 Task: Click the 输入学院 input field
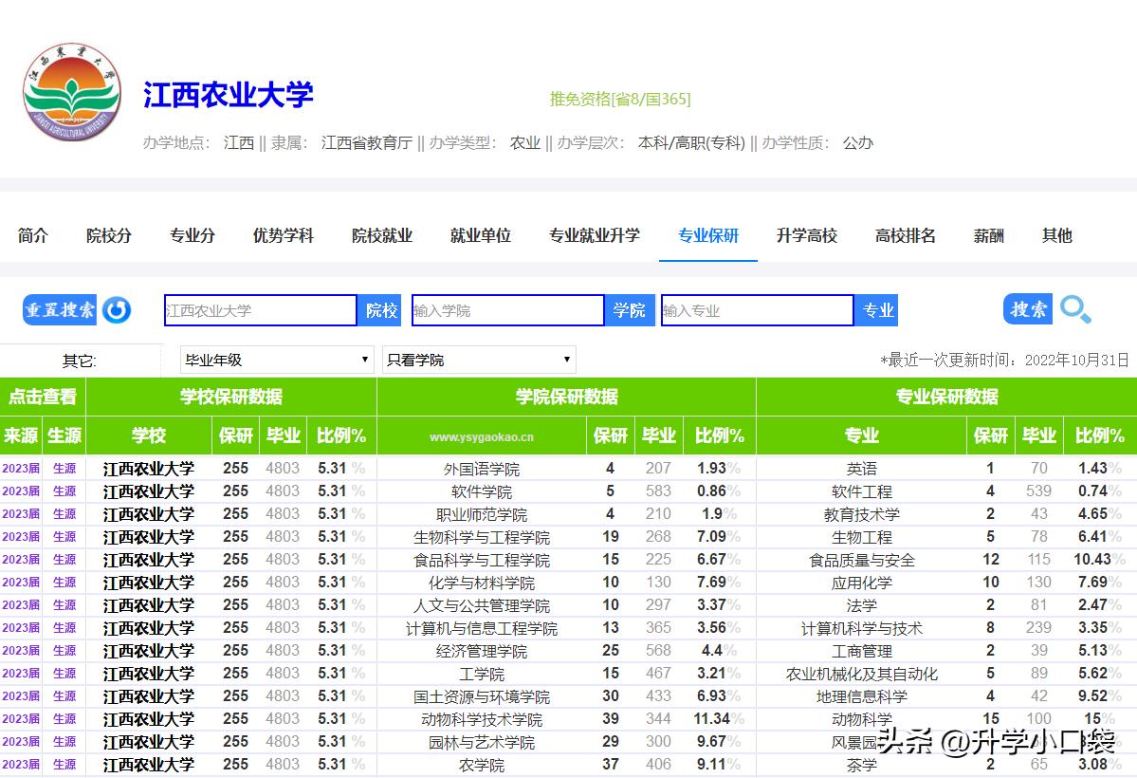507,309
